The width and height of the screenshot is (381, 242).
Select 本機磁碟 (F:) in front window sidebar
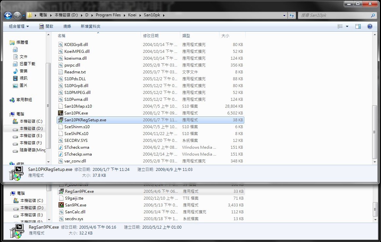tap(28, 143)
